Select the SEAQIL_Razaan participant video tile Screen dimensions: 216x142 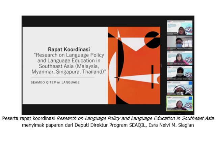click(180, 43)
